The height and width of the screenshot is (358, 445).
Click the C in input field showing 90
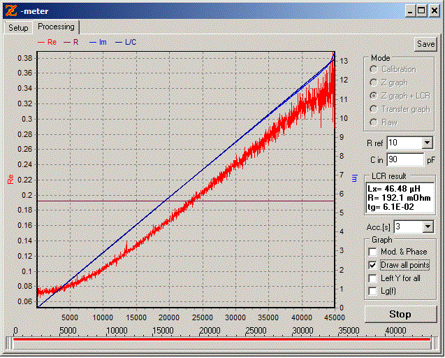(405, 159)
